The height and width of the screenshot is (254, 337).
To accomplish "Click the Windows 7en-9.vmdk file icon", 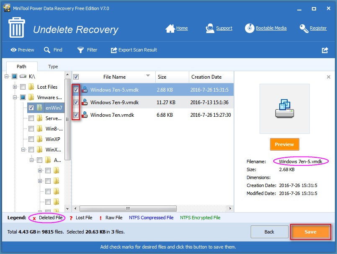I will [x=85, y=102].
